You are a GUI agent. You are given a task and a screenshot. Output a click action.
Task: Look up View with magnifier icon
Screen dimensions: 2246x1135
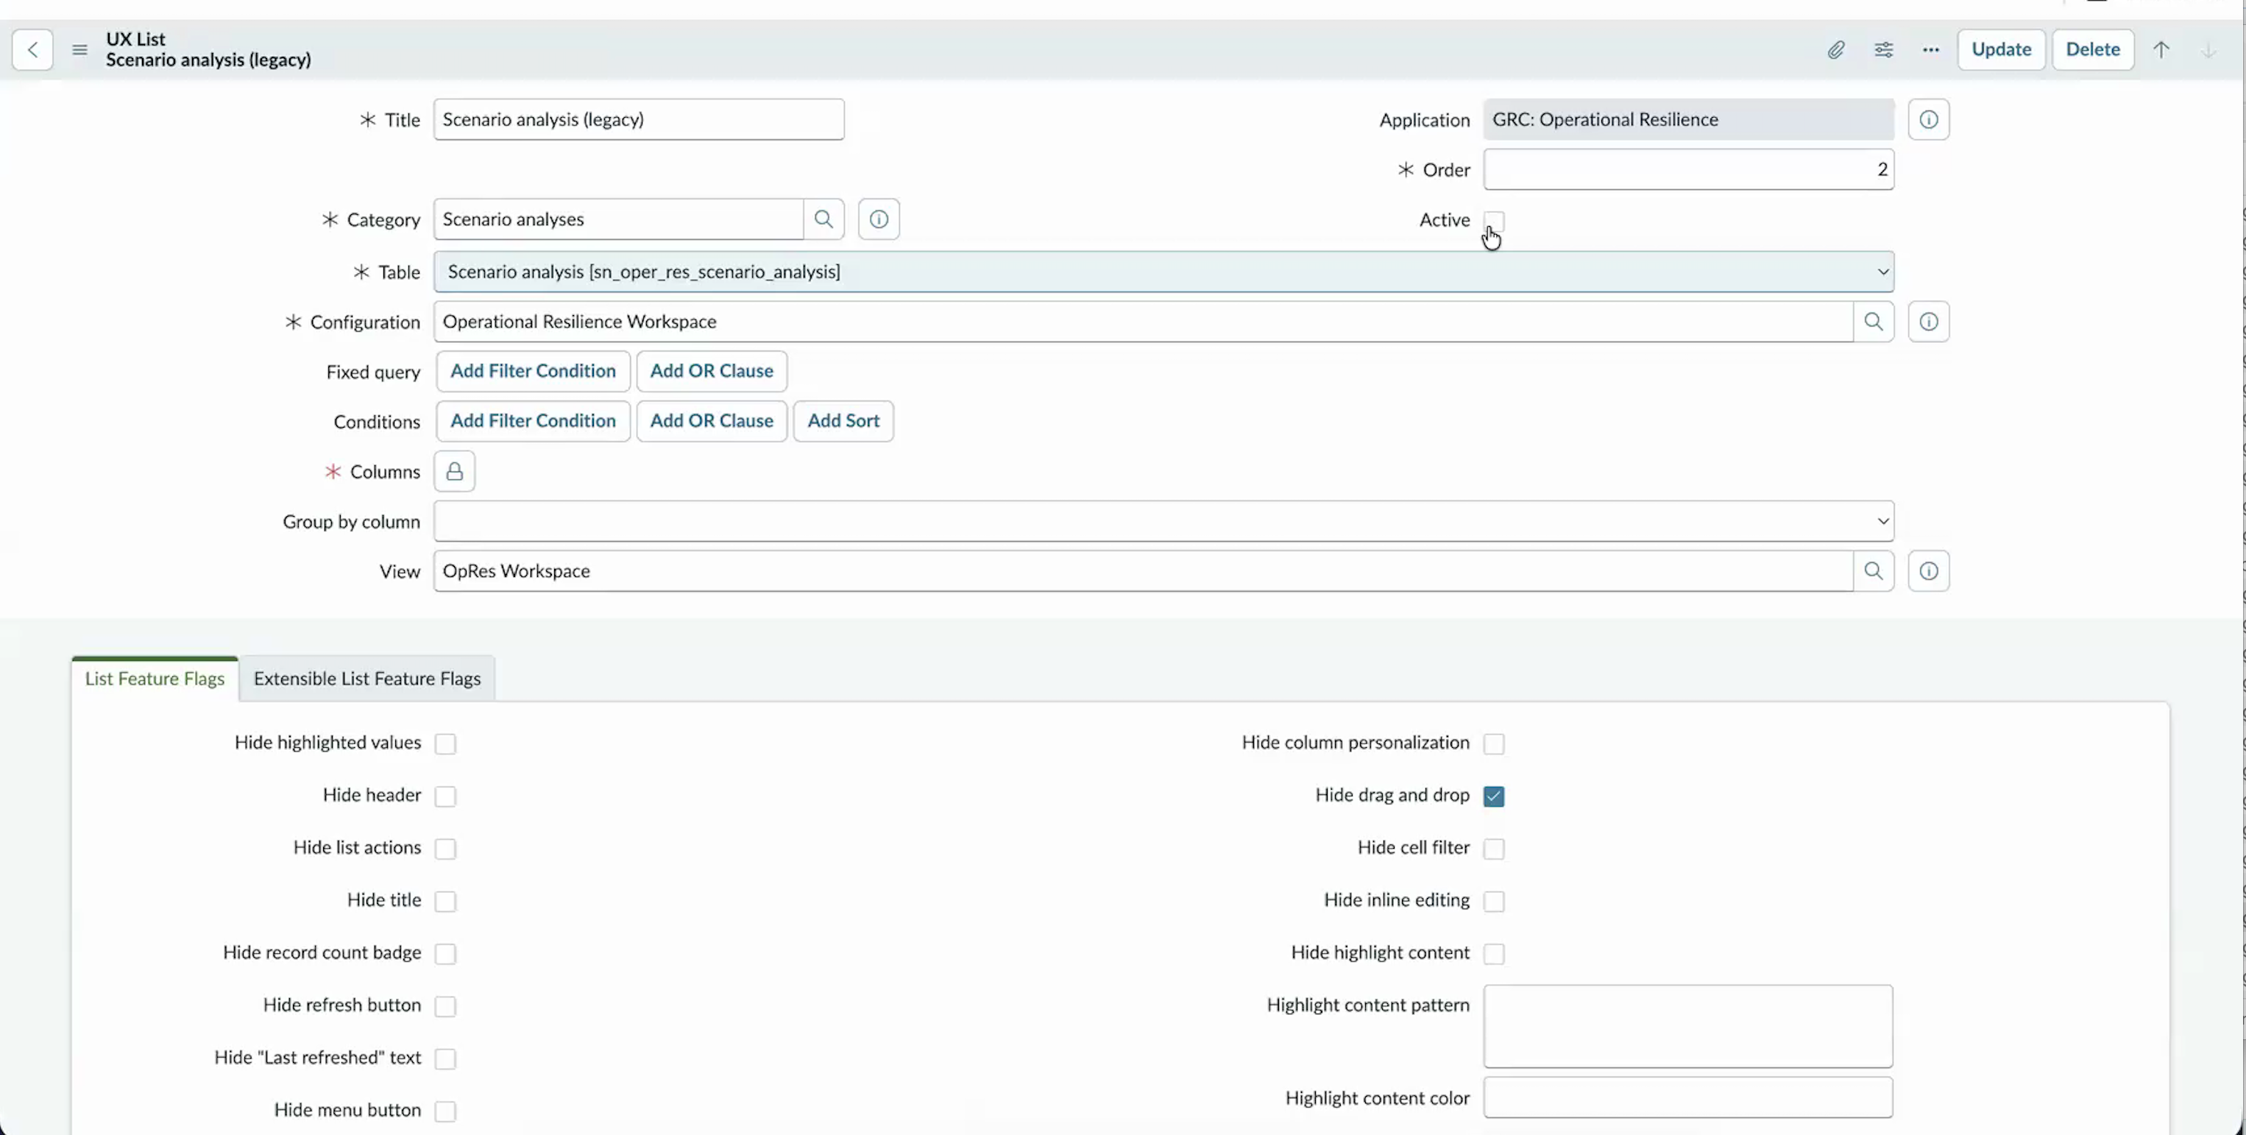(1874, 571)
